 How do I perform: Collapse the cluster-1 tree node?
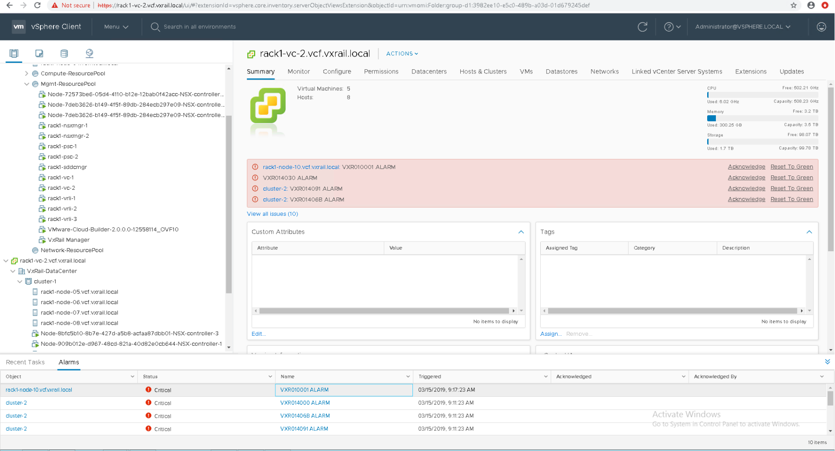tap(20, 282)
